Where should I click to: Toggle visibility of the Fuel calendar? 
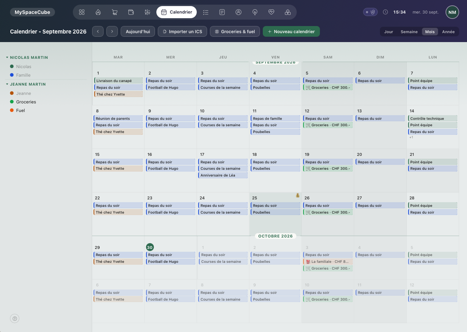(17, 111)
